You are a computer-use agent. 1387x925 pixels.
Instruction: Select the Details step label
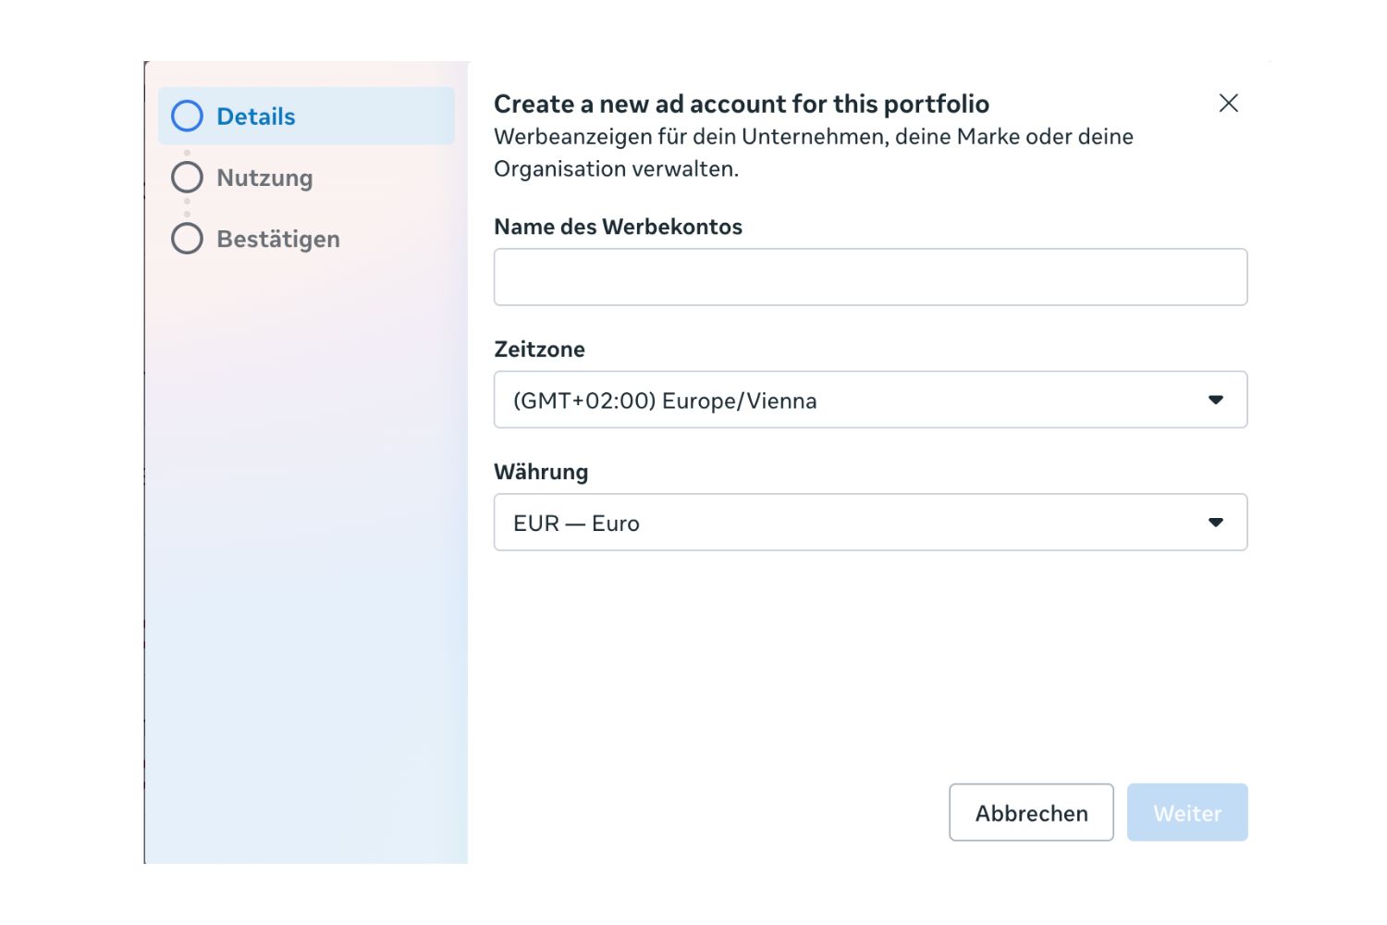pyautogui.click(x=256, y=117)
